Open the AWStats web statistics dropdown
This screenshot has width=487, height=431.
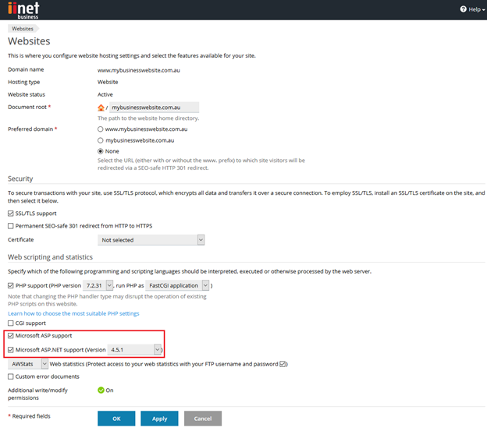pos(27,364)
